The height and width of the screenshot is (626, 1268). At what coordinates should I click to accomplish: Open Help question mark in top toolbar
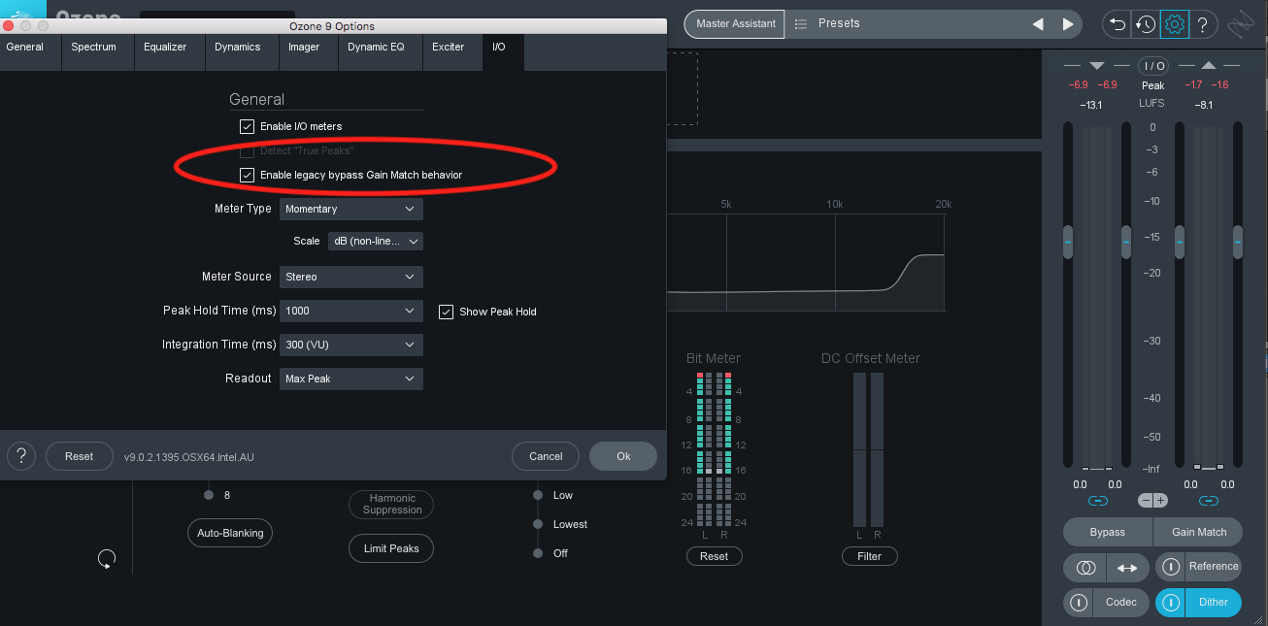pyautogui.click(x=1203, y=24)
